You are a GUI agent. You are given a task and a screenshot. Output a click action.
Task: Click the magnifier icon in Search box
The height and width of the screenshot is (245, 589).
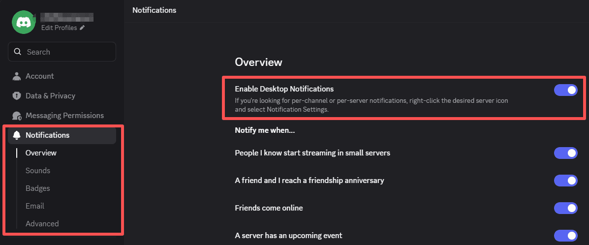pos(17,52)
